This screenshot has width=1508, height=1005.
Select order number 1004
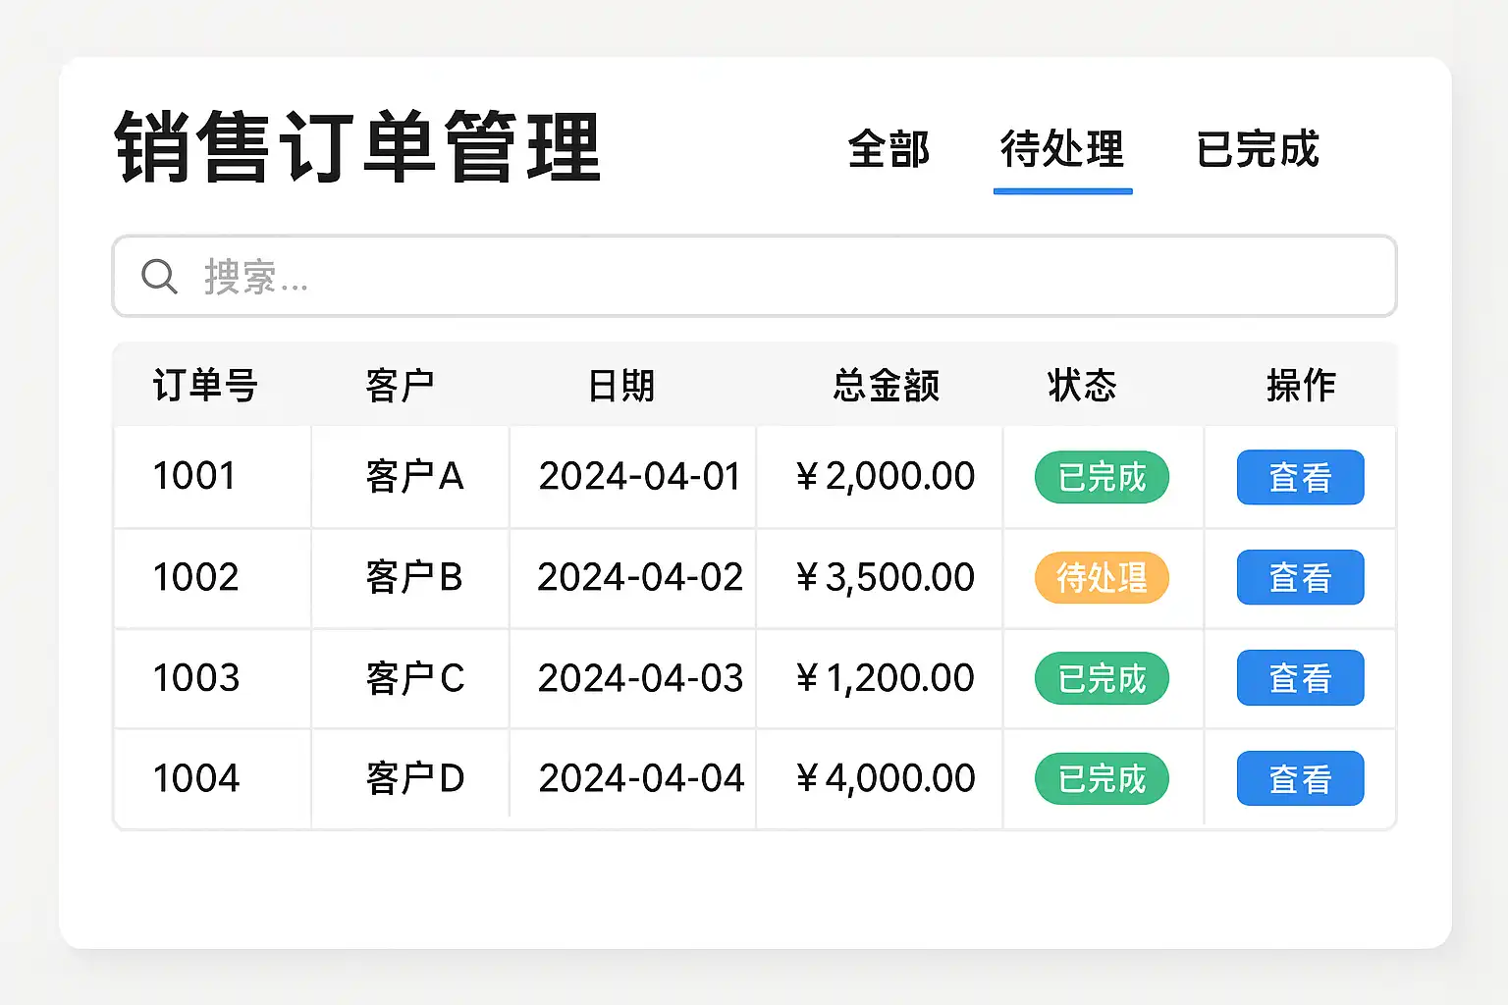click(195, 779)
